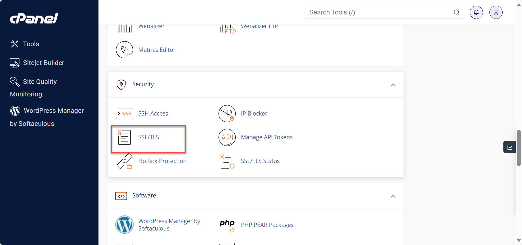Open the Manage API Tokens icon
Image resolution: width=522 pixels, height=245 pixels.
tap(227, 137)
